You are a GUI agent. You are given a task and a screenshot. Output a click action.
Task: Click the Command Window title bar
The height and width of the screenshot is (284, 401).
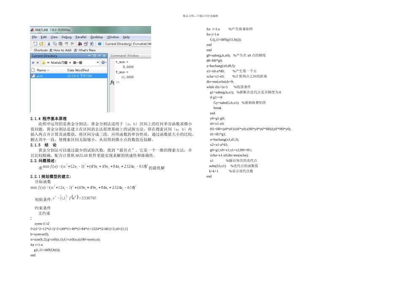(x=130, y=55)
